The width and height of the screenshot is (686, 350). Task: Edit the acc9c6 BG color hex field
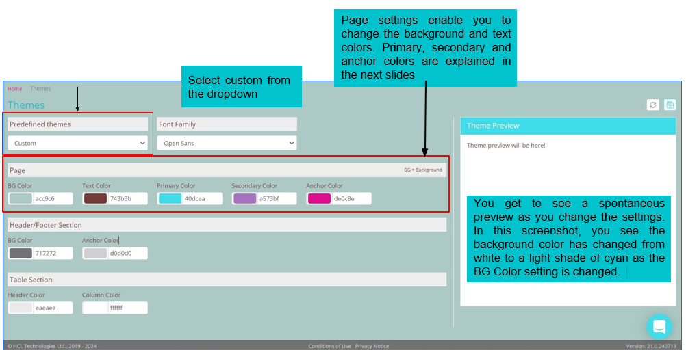pyautogui.click(x=53, y=199)
